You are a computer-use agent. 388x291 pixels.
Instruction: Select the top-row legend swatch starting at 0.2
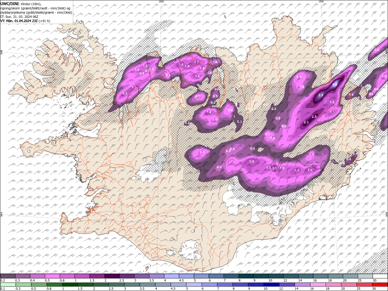click(x=8, y=276)
